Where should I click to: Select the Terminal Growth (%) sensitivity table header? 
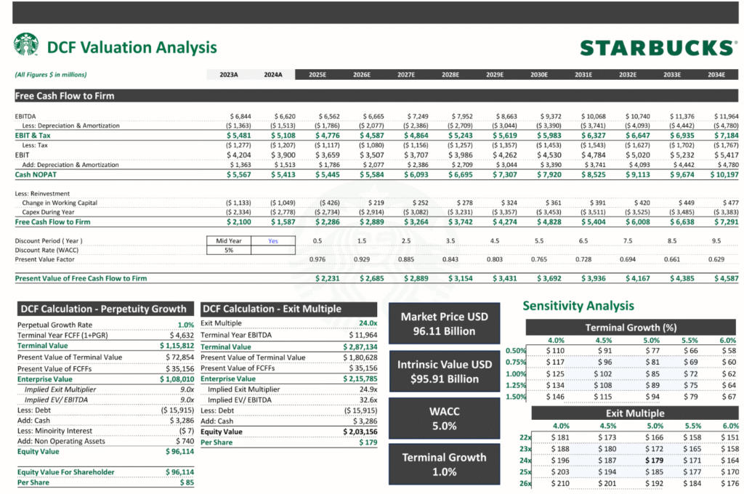coord(630,327)
